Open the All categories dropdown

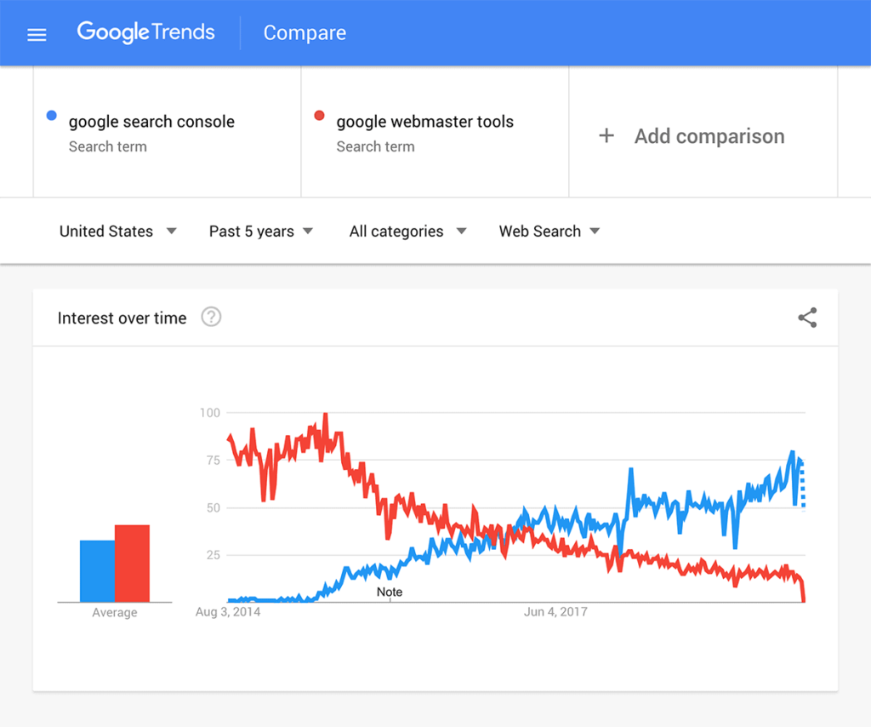(407, 231)
